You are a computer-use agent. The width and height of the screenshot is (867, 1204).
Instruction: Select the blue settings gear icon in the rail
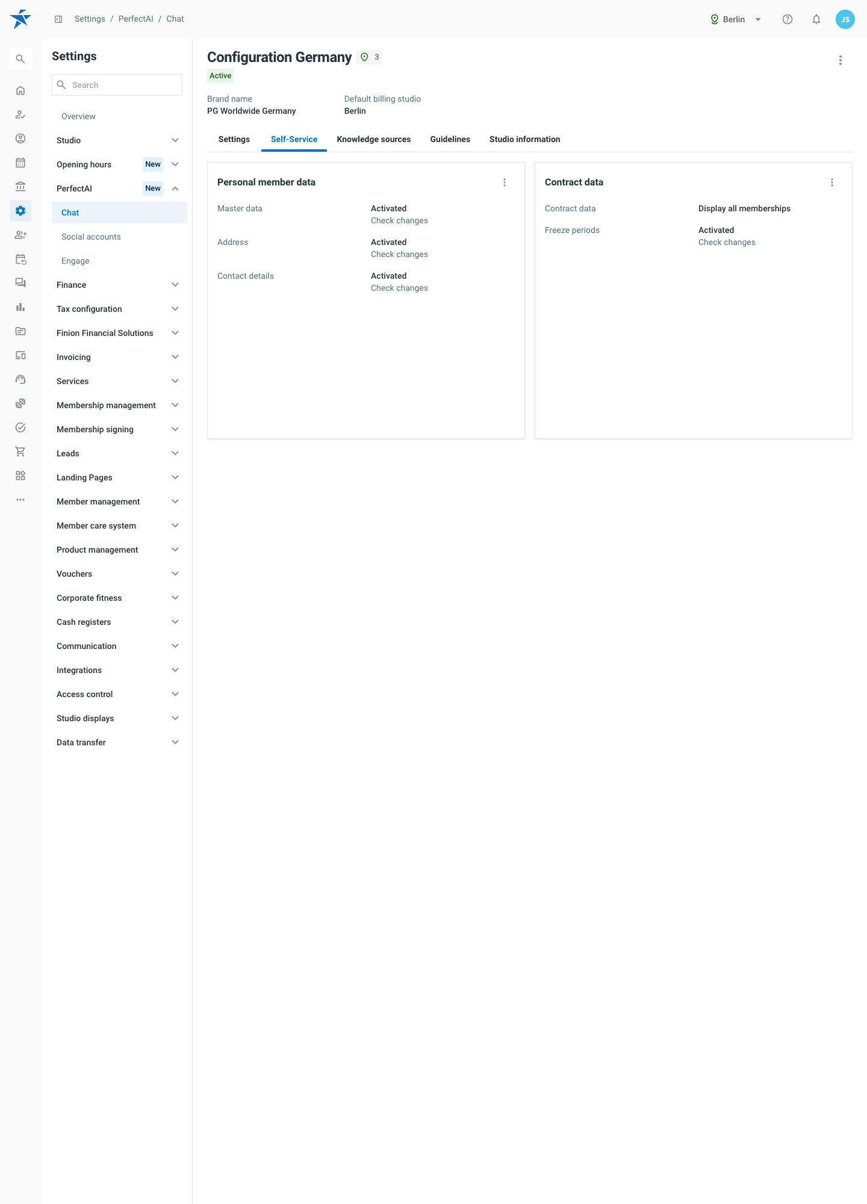[x=20, y=211]
